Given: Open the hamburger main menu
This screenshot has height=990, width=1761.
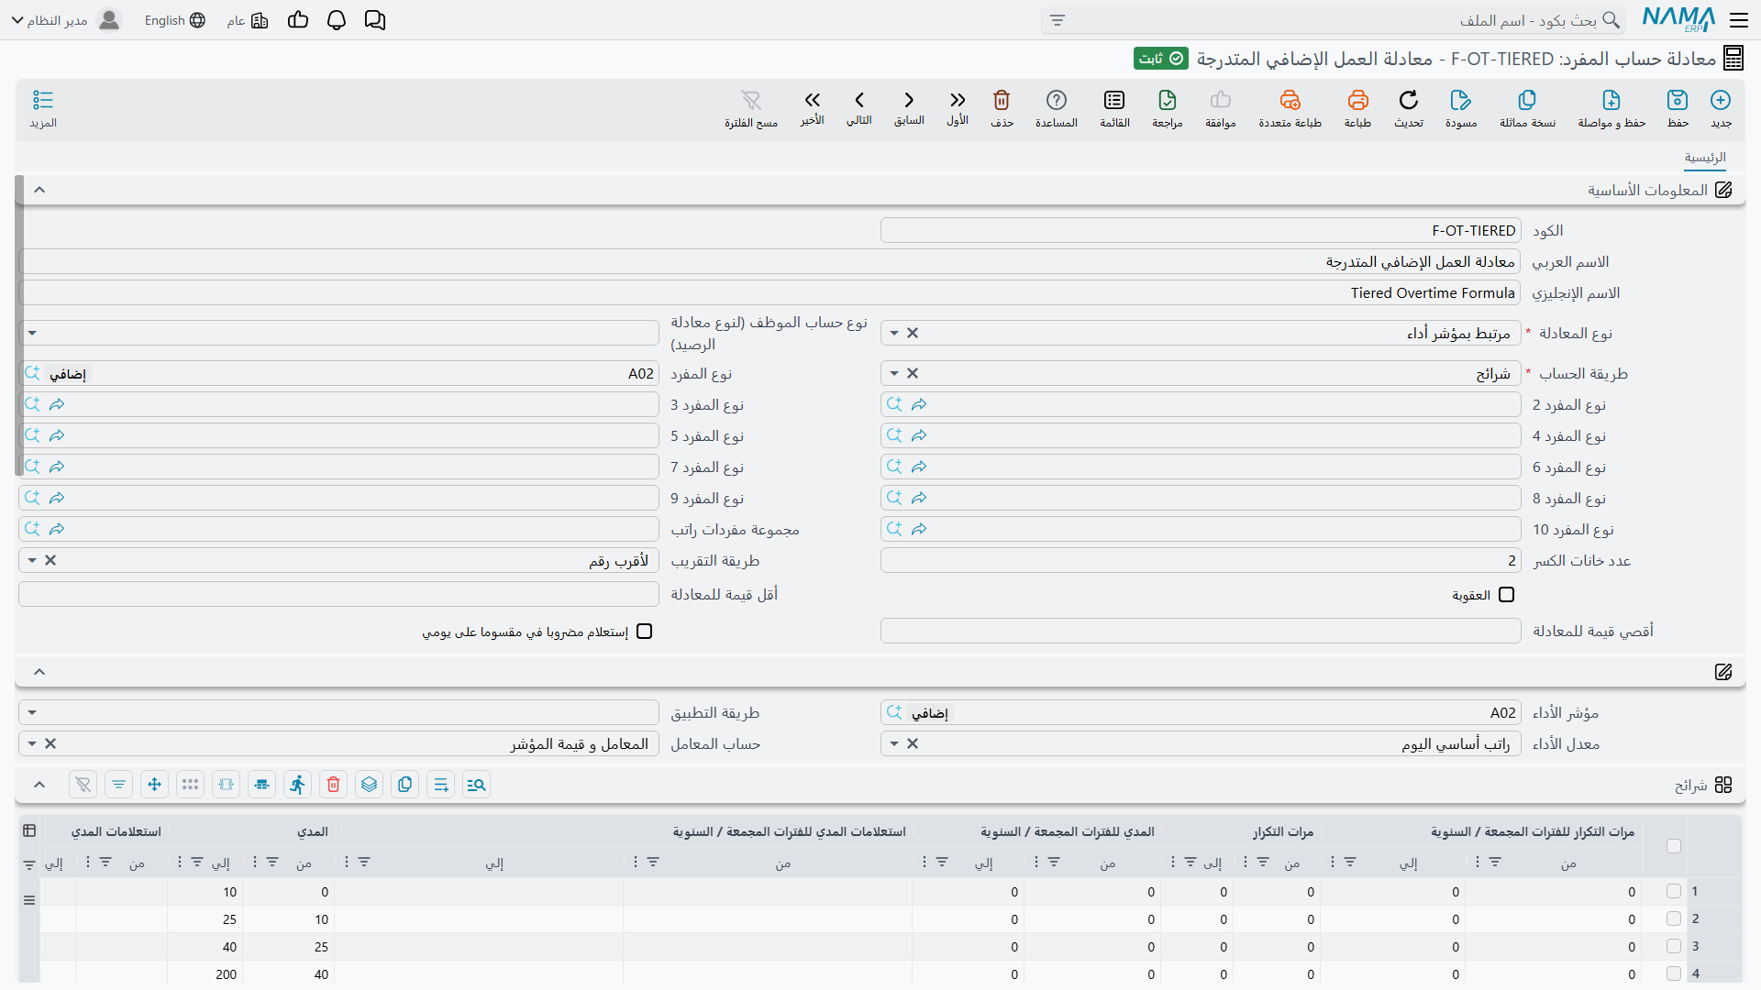Looking at the screenshot, I should click(1738, 20).
